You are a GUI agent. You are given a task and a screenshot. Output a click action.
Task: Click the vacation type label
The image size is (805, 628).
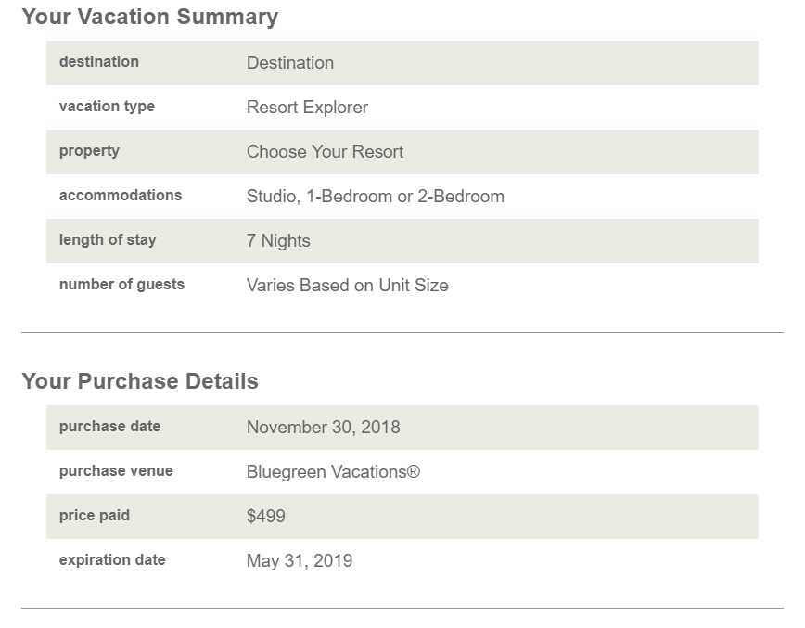[x=107, y=107]
